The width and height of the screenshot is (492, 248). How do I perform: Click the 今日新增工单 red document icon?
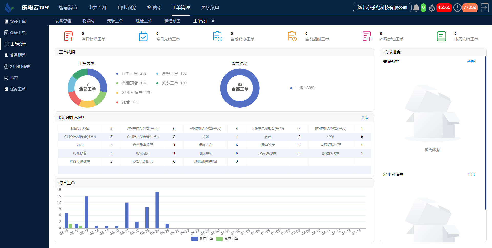tap(69, 36)
